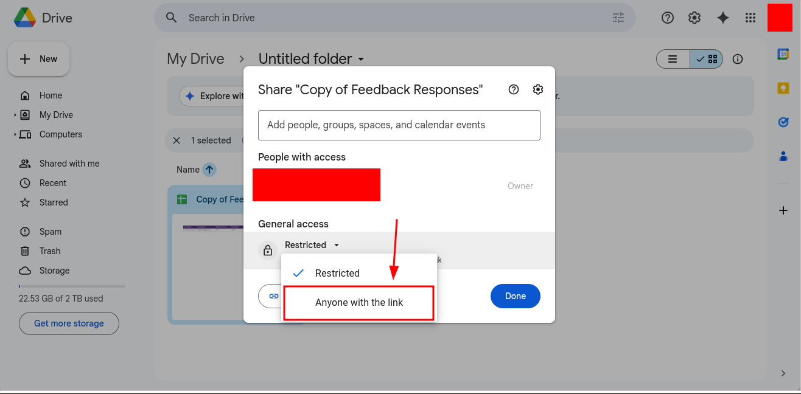801x394 pixels.
Task: Open Contacts from the side panel
Action: coord(783,156)
